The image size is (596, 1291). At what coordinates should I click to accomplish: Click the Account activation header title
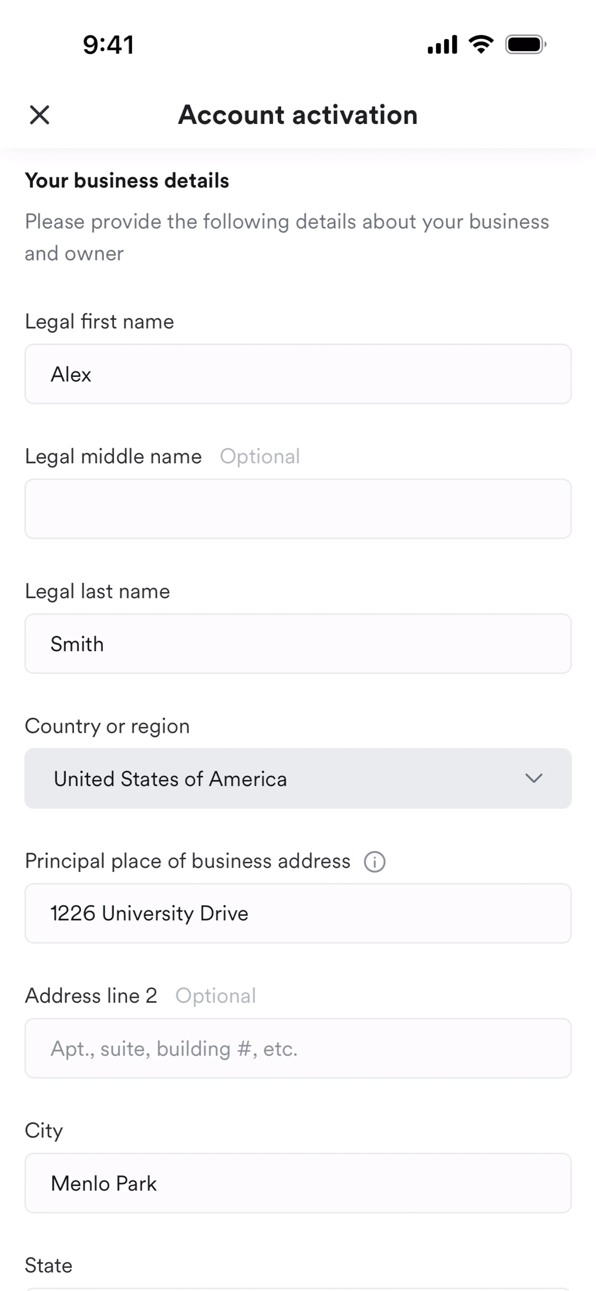coord(298,115)
